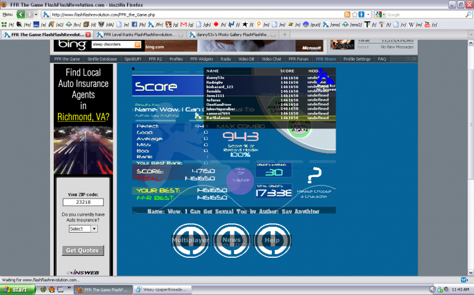Screen dimensions: 474x295
Task: Open the /sms/ bookmark
Action: click(x=332, y=25)
